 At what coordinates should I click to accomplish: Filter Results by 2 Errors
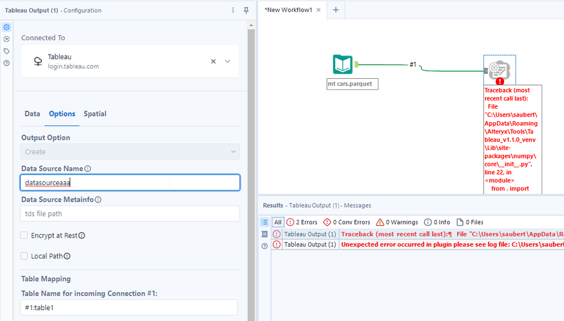(x=302, y=222)
